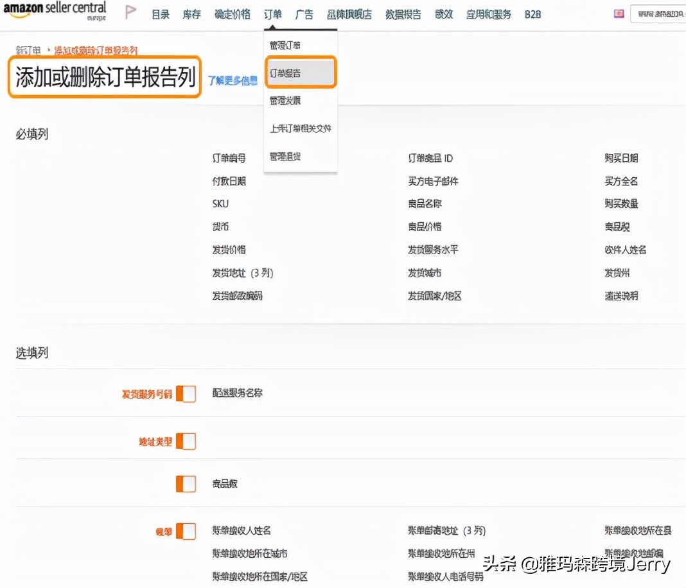The image size is (686, 588).
Task: Click the orange toggle icon beside 配送服务名称
Action: [186, 393]
